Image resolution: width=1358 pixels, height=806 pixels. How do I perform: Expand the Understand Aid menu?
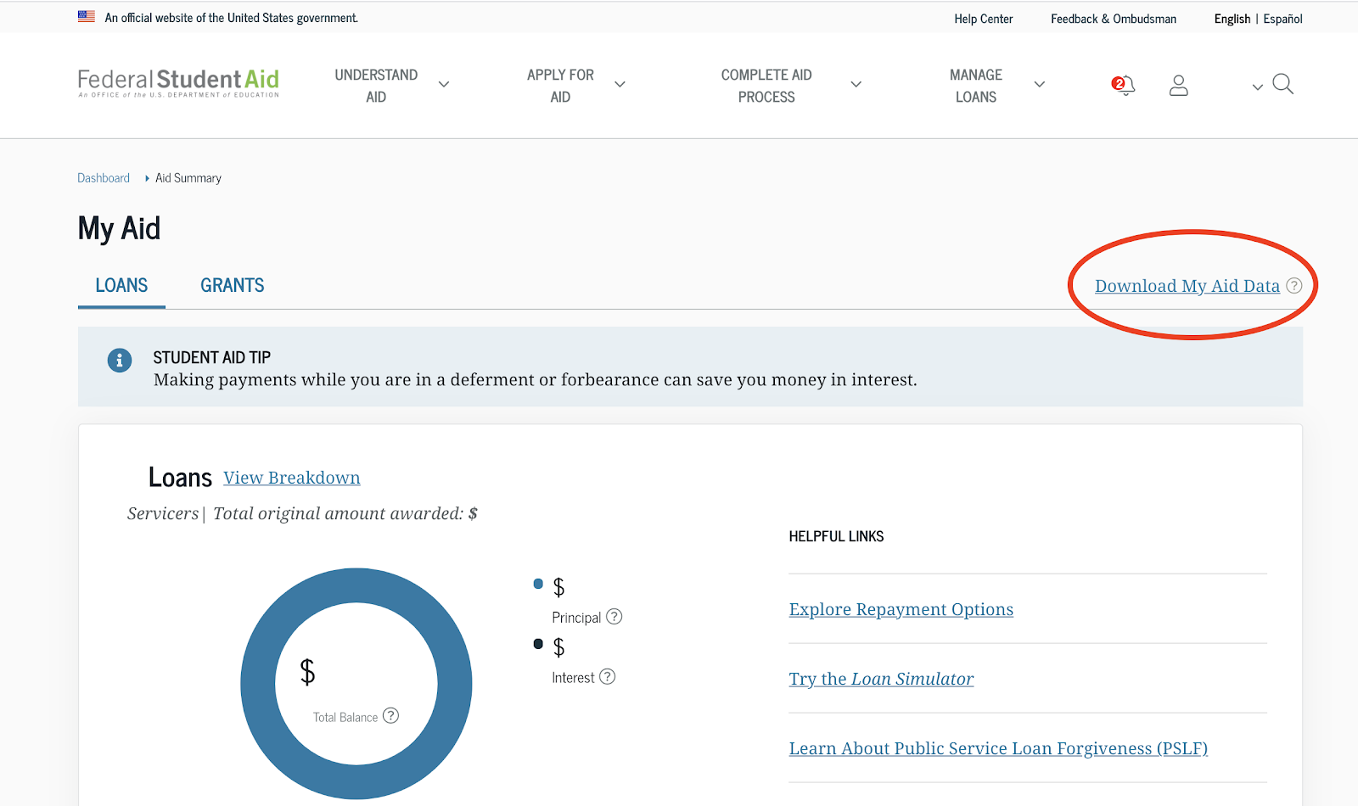[x=390, y=86]
